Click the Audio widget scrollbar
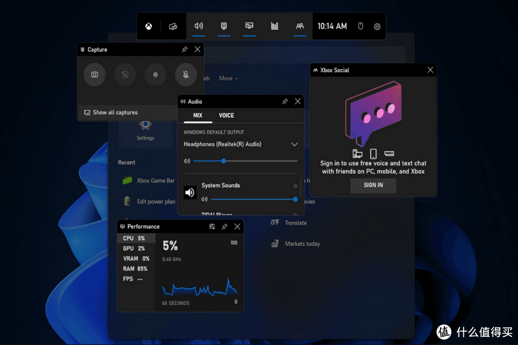Image resolution: width=518 pixels, height=345 pixels. click(x=301, y=186)
